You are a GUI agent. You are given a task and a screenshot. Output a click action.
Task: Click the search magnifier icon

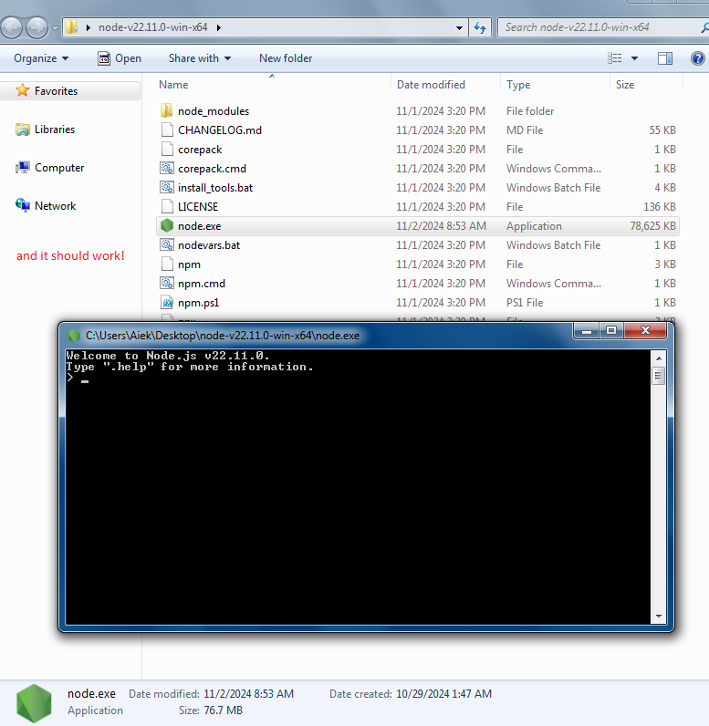point(704,27)
